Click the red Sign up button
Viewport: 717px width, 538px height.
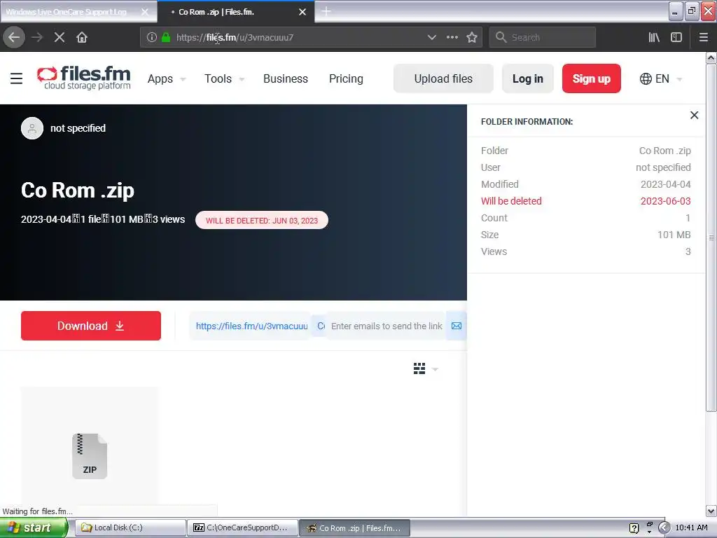coord(591,78)
